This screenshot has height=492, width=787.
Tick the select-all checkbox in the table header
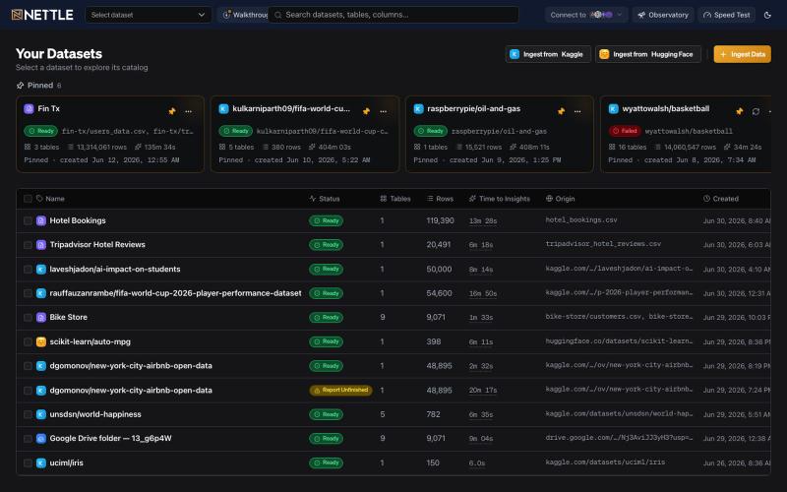click(29, 199)
